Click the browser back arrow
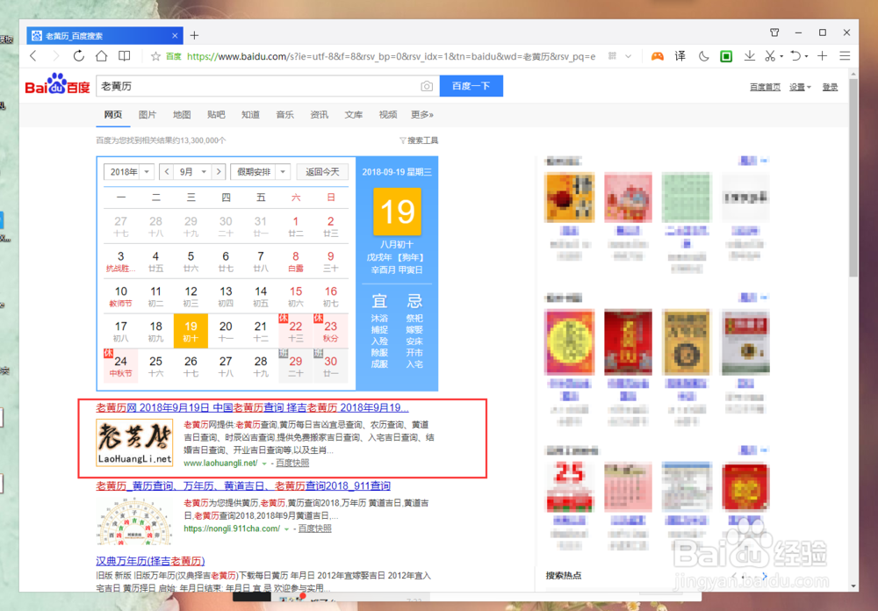Viewport: 878px width, 611px height. 33,56
